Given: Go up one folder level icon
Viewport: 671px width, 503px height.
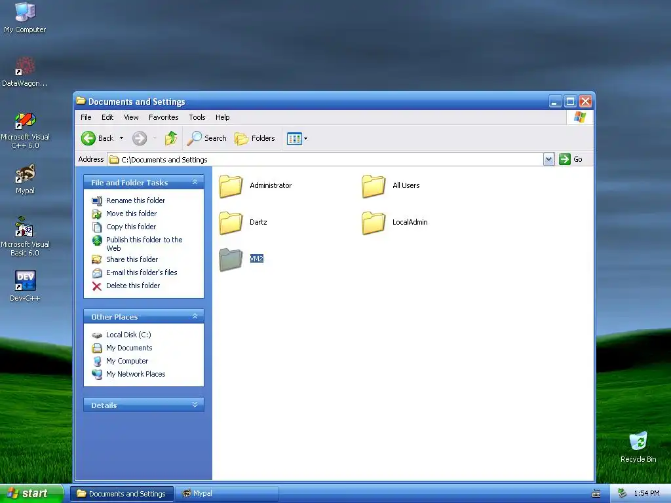Looking at the screenshot, I should tap(171, 138).
